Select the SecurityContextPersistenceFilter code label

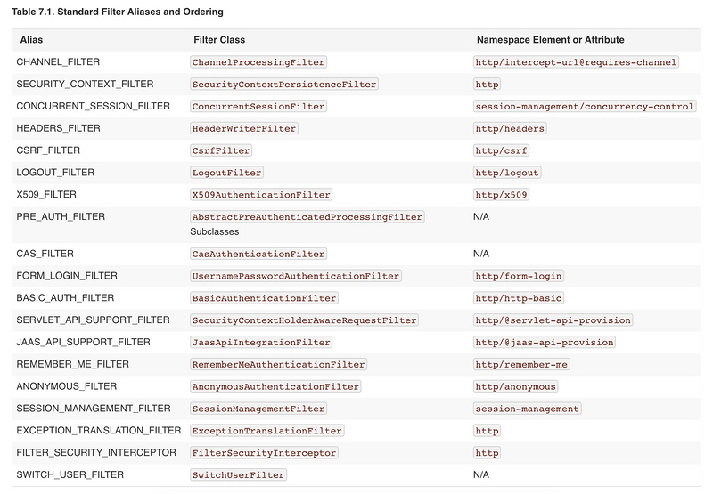pyautogui.click(x=284, y=85)
